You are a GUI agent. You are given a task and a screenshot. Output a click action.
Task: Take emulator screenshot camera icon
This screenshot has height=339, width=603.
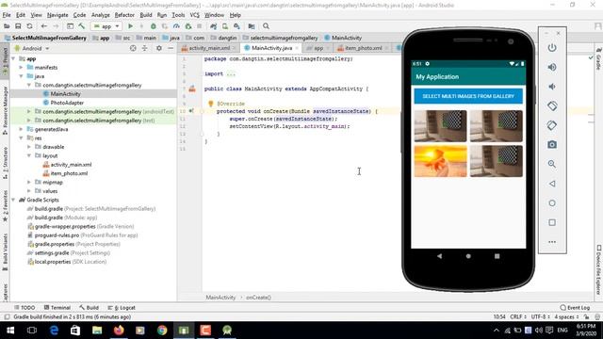(x=552, y=144)
